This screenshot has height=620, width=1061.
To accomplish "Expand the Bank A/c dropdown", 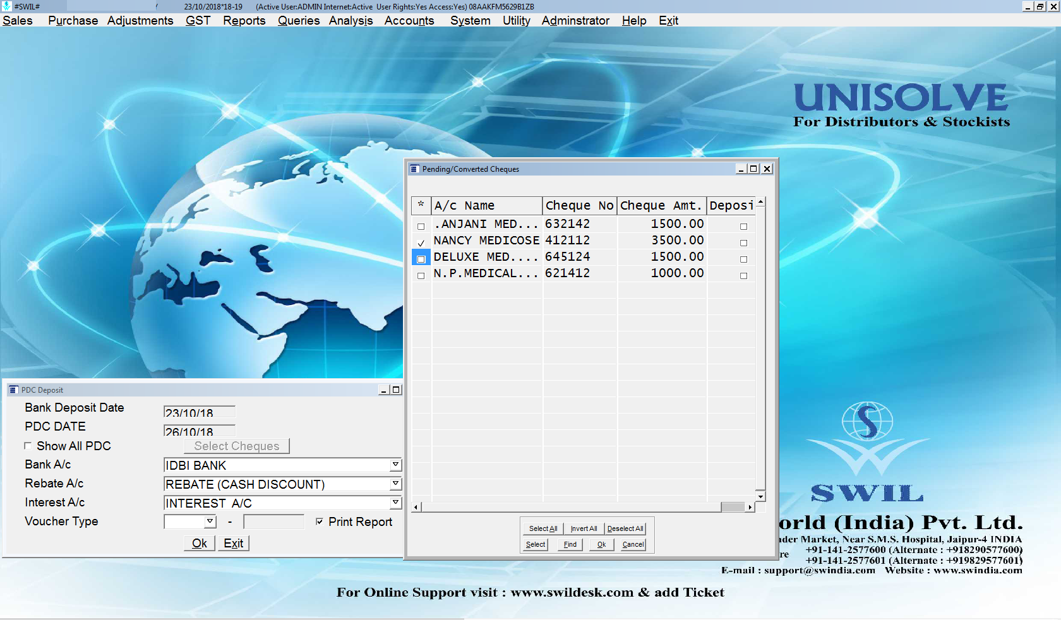I will (x=395, y=465).
